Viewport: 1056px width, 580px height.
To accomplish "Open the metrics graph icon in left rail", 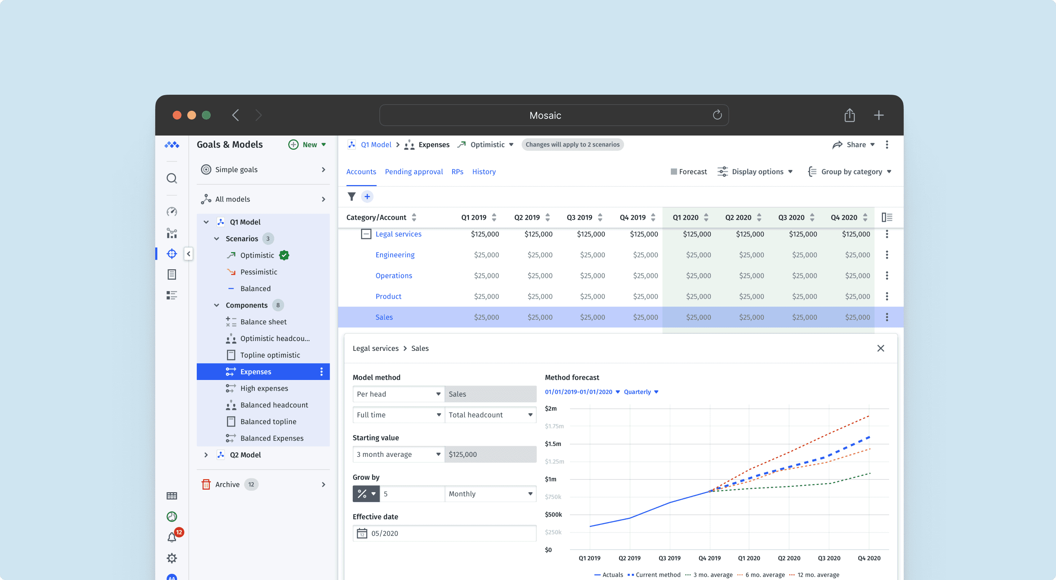I will pyautogui.click(x=172, y=233).
